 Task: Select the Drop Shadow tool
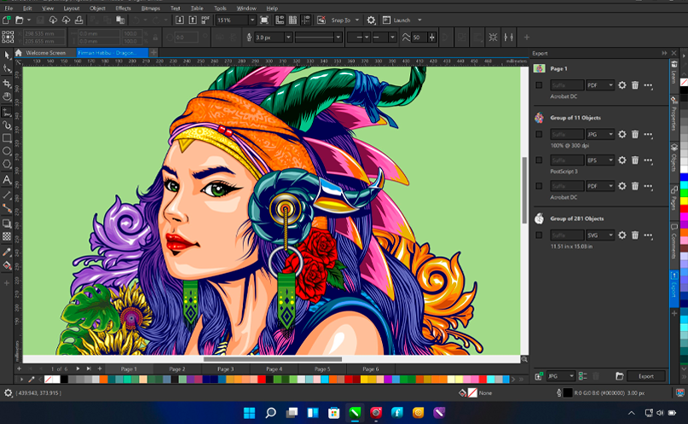pos(7,224)
